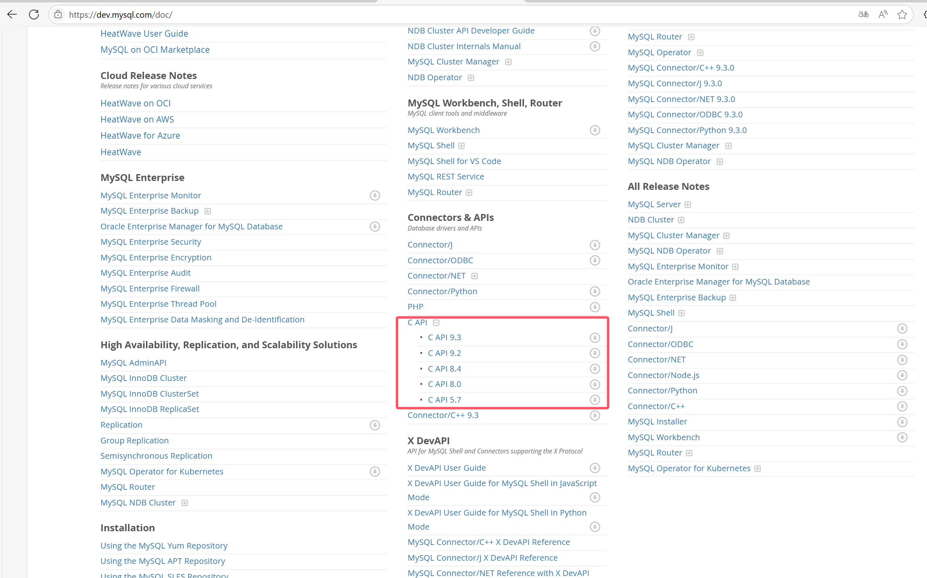Expand the NDB Cluster release notes
Image resolution: width=927 pixels, height=578 pixels.
pos(681,220)
